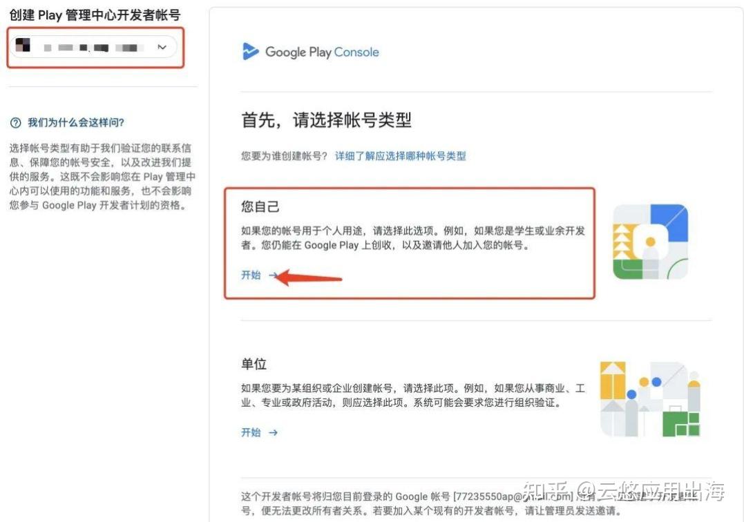Viewport: 744px width, 522px height.
Task: Click the blue arrow icon next to 单位 开始
Action: pyautogui.click(x=272, y=432)
